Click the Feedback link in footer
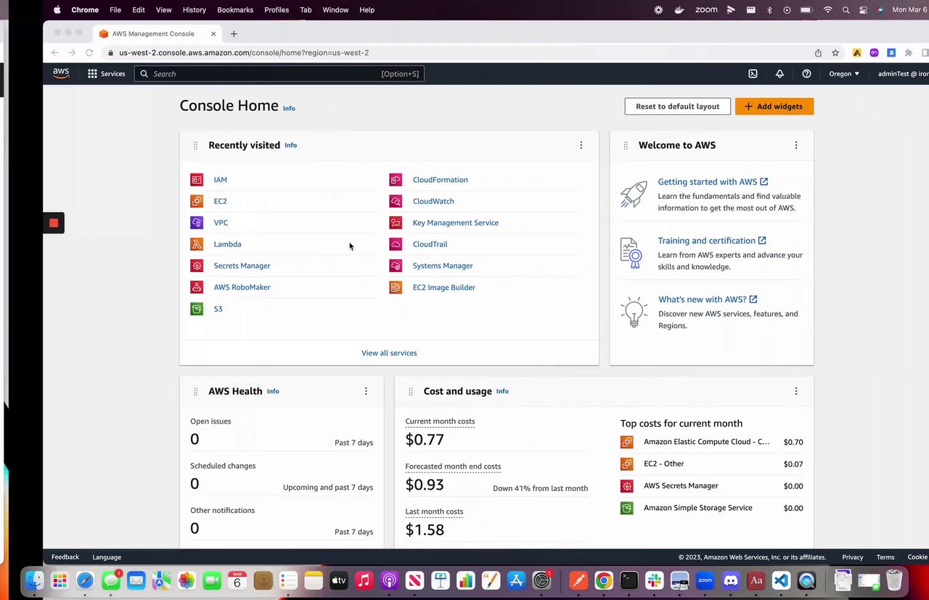The image size is (929, 600). (x=65, y=557)
